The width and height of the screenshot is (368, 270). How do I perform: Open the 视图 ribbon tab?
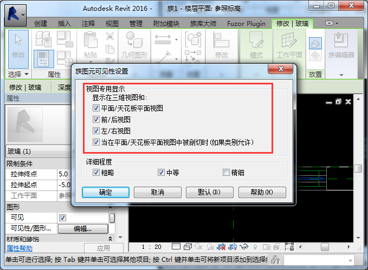point(112,24)
